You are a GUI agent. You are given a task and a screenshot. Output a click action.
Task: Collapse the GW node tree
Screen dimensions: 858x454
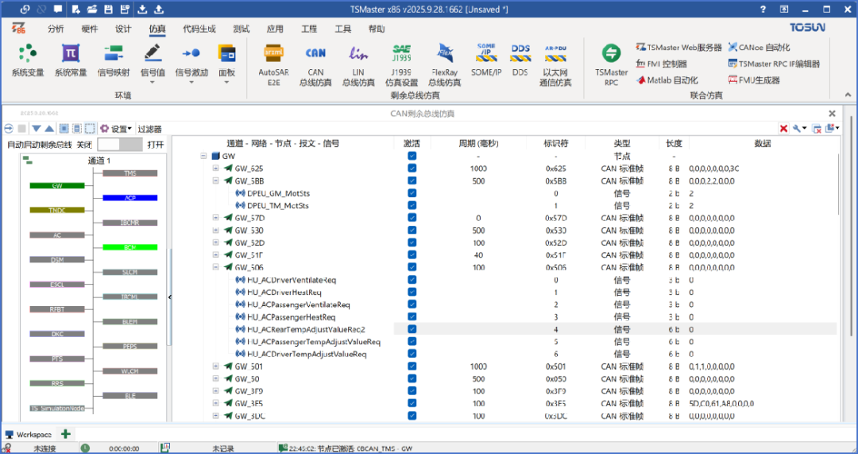pyautogui.click(x=203, y=156)
